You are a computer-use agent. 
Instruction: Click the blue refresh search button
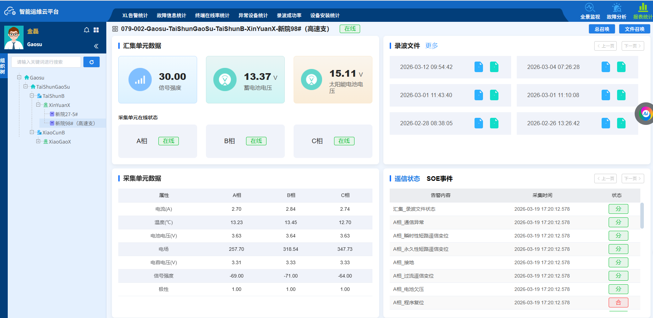92,62
